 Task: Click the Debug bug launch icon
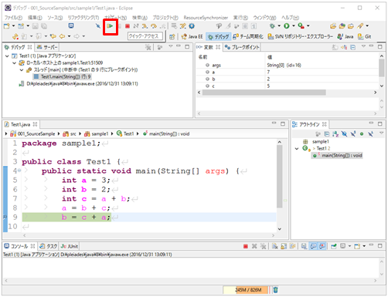(272, 26)
